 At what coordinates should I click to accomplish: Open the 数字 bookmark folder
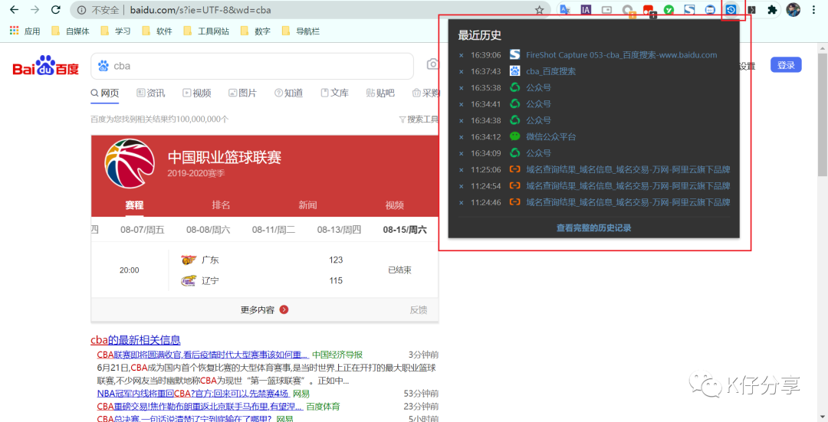[x=255, y=31]
